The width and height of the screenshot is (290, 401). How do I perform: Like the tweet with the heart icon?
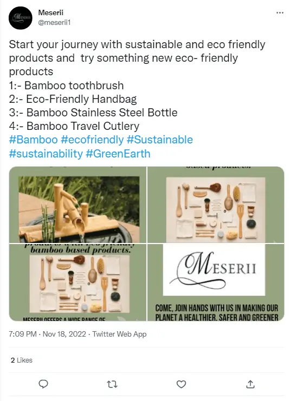(x=181, y=384)
